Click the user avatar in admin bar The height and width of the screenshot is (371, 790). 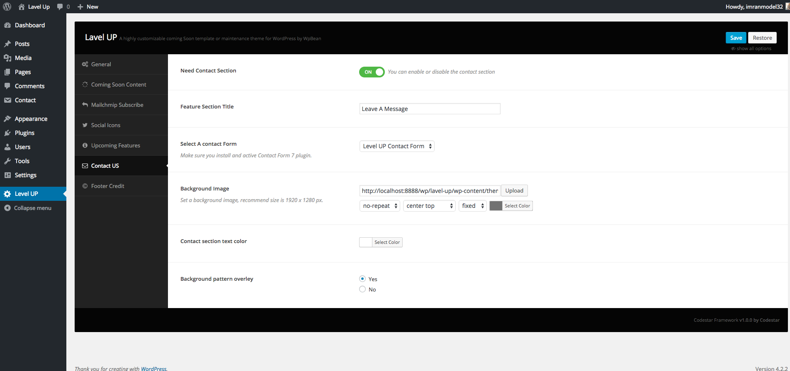coord(788,7)
